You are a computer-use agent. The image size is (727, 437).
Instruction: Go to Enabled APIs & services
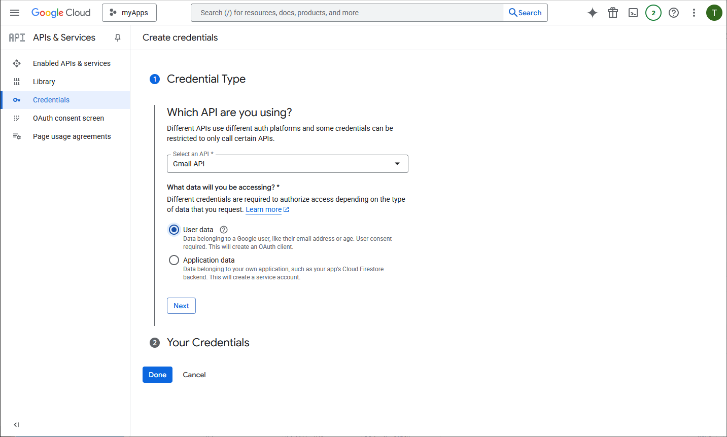72,63
